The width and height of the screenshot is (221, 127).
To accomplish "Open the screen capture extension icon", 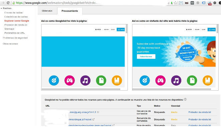I will pyautogui.click(x=181, y=3).
